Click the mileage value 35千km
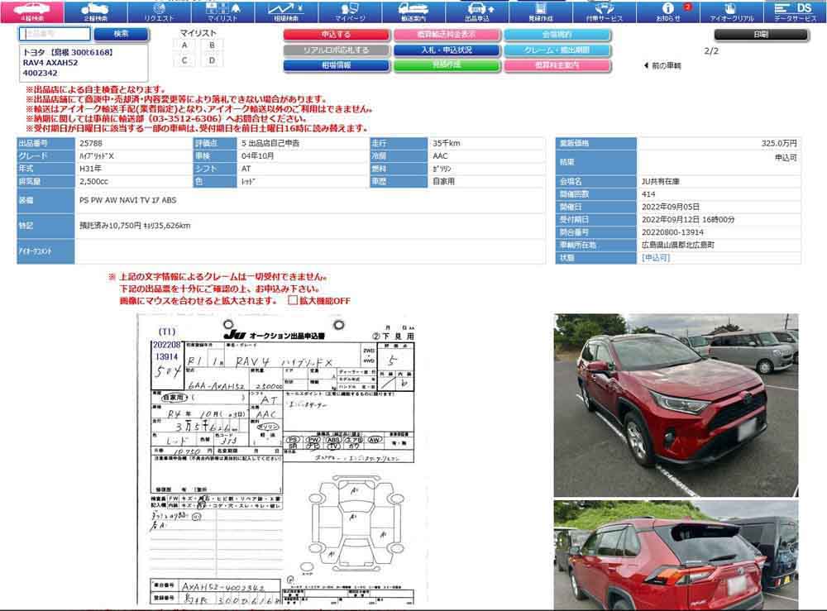 point(447,143)
